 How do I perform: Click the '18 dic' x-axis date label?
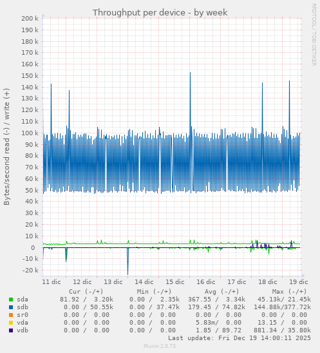coord(268,282)
